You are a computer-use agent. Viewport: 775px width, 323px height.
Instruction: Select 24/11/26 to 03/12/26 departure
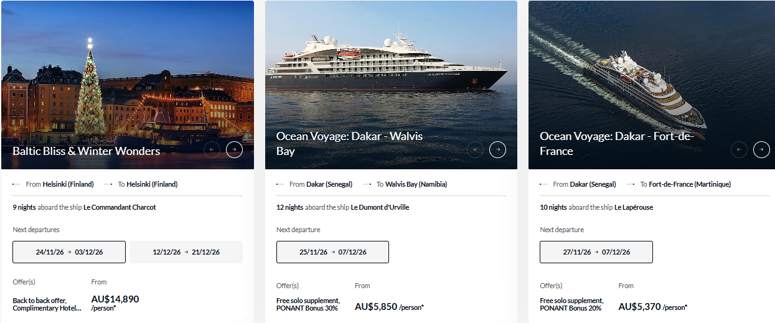click(69, 252)
